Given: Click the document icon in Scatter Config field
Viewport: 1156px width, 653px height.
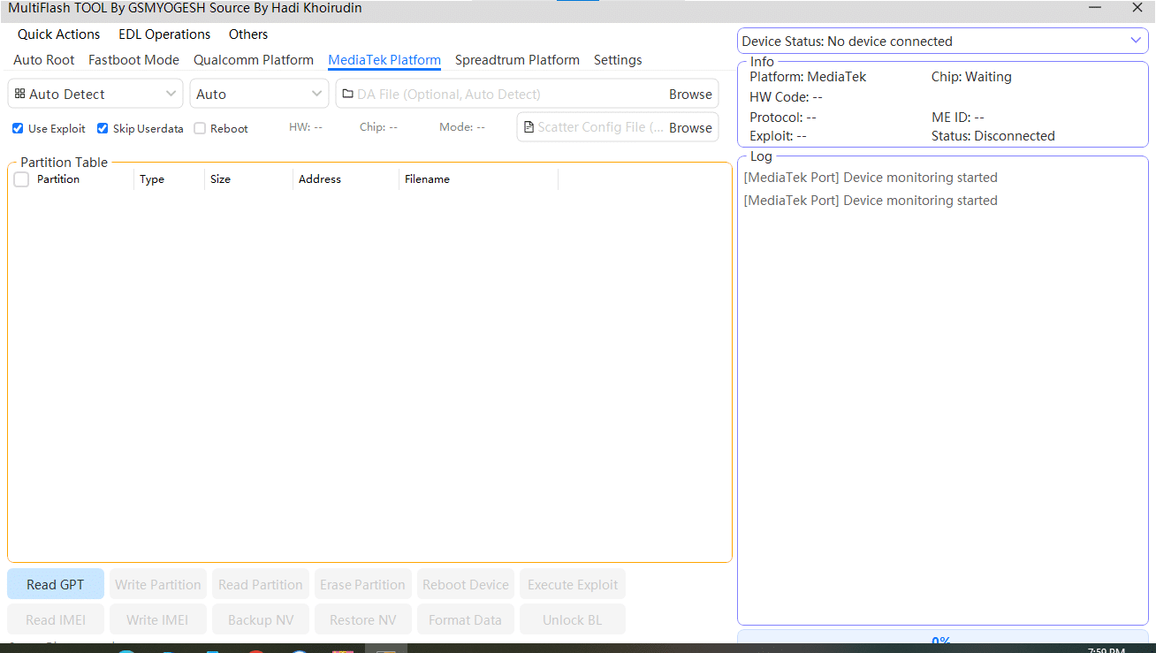Looking at the screenshot, I should pyautogui.click(x=529, y=127).
